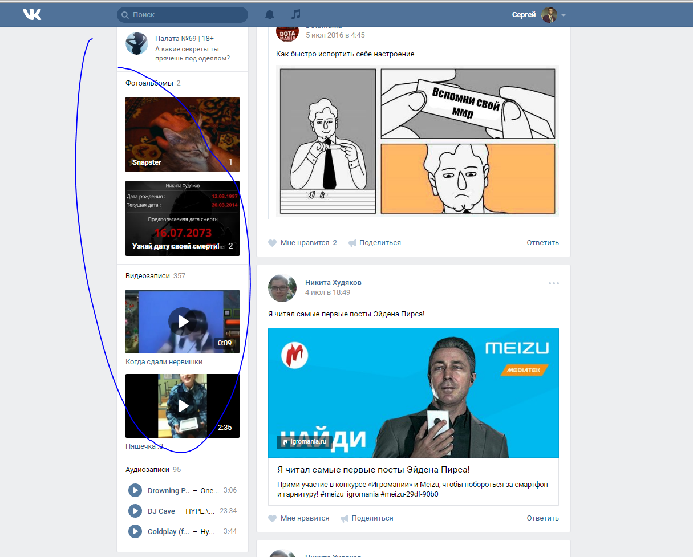Open the music player note icon

[295, 14]
